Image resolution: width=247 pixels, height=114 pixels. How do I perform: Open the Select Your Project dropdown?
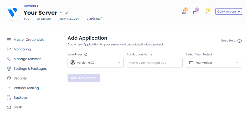tap(214, 63)
